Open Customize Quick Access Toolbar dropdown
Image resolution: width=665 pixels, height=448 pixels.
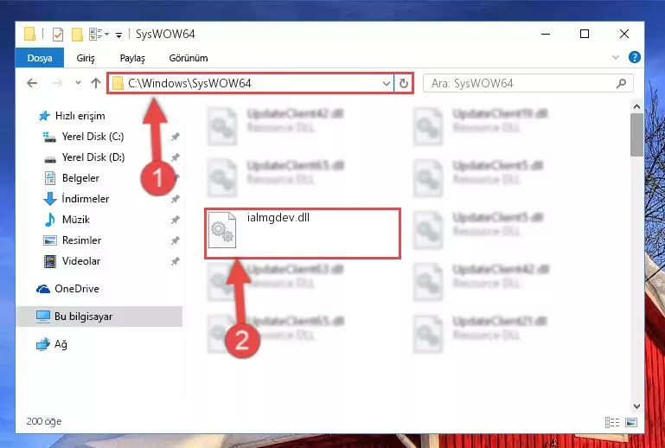(118, 35)
